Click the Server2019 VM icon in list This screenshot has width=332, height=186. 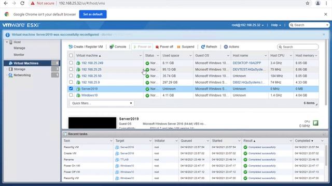tap(78, 89)
